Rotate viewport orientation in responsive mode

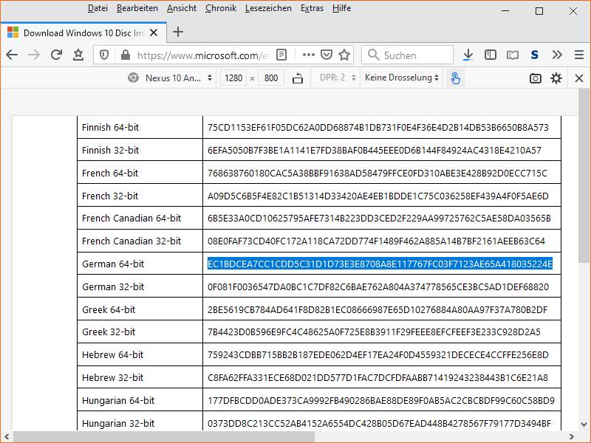pos(298,78)
